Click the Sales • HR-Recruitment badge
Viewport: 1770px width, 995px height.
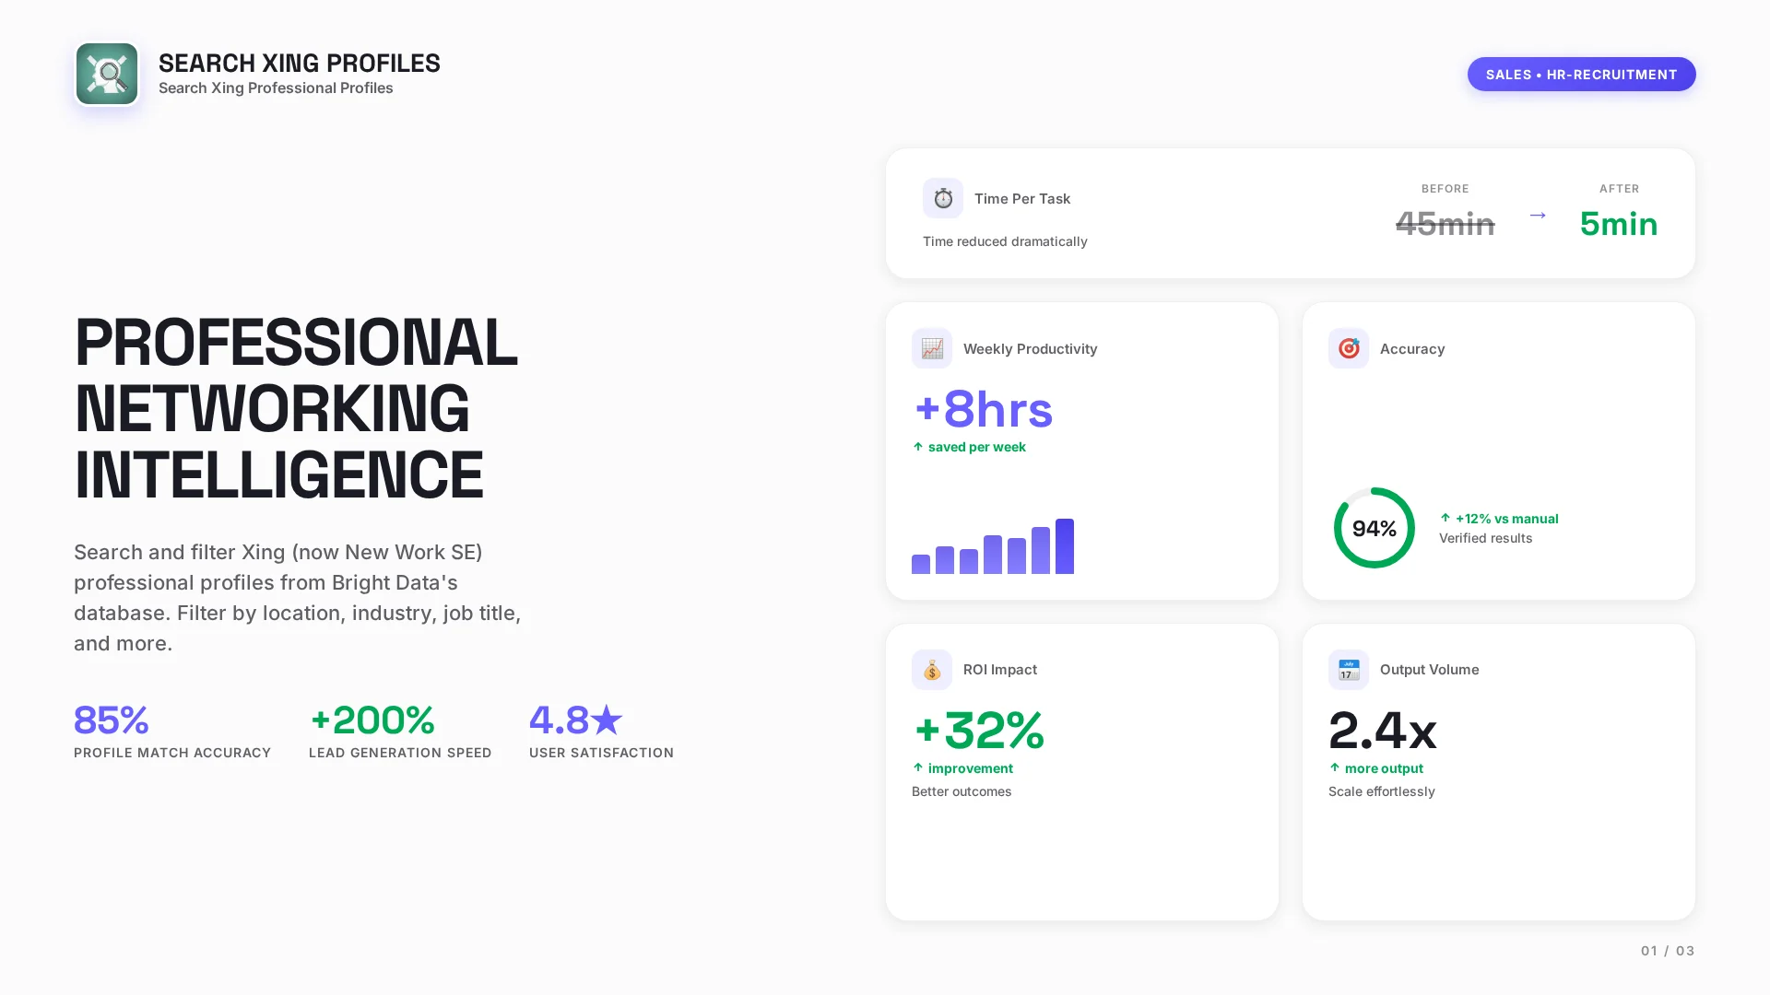click(x=1580, y=75)
